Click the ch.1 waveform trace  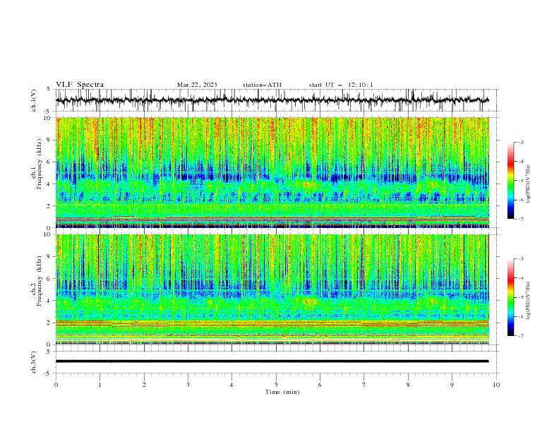pyautogui.click(x=272, y=100)
